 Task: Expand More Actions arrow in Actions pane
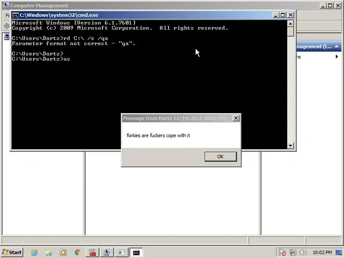pyautogui.click(x=337, y=57)
